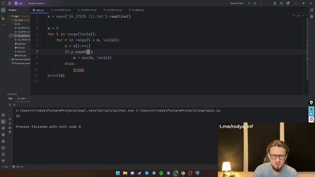Click the stop icon in Run toolbar
The image size is (315, 177).
(x=14, y=105)
